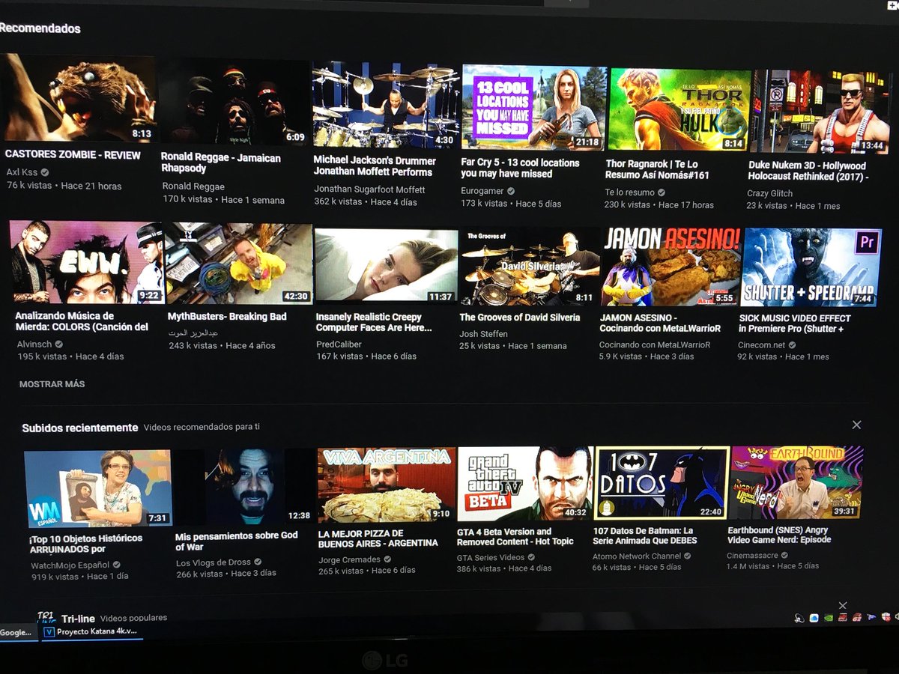Open title 'LA MEJOR PIZZA DE BUENOS AIRES'
899x674 pixels.
[378, 538]
